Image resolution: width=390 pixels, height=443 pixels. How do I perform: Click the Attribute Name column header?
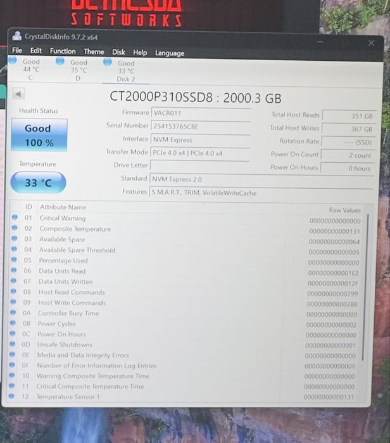(x=63, y=207)
